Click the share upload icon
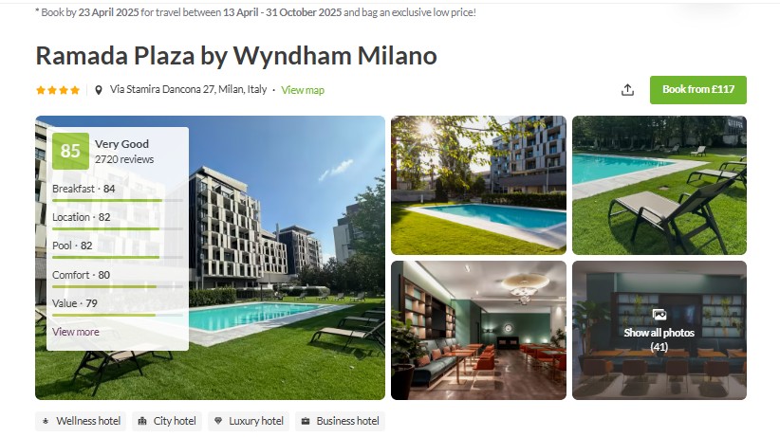 tap(627, 90)
